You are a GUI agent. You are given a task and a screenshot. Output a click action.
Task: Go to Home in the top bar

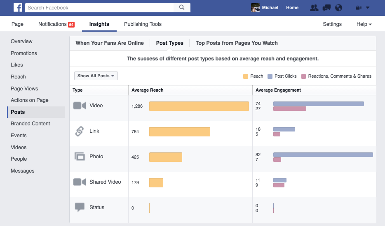(292, 7)
